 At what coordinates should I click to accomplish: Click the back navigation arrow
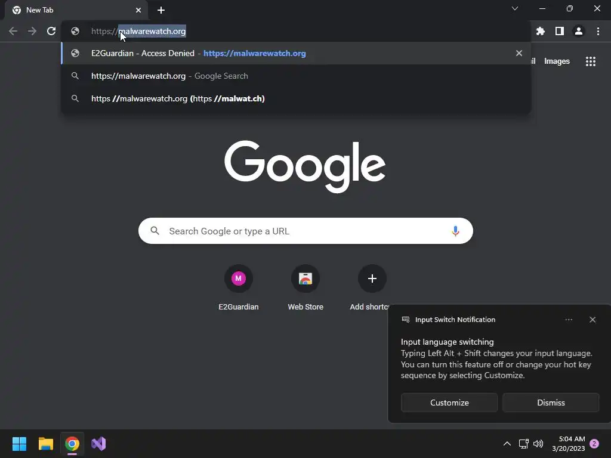tap(13, 31)
